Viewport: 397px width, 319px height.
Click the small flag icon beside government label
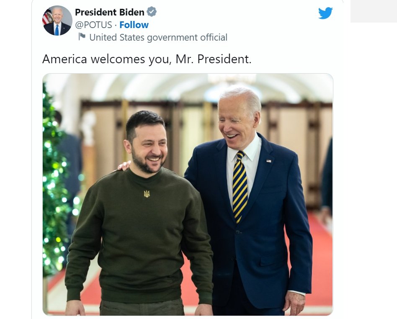click(x=82, y=37)
